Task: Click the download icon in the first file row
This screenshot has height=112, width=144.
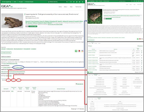Action: point(142,51)
